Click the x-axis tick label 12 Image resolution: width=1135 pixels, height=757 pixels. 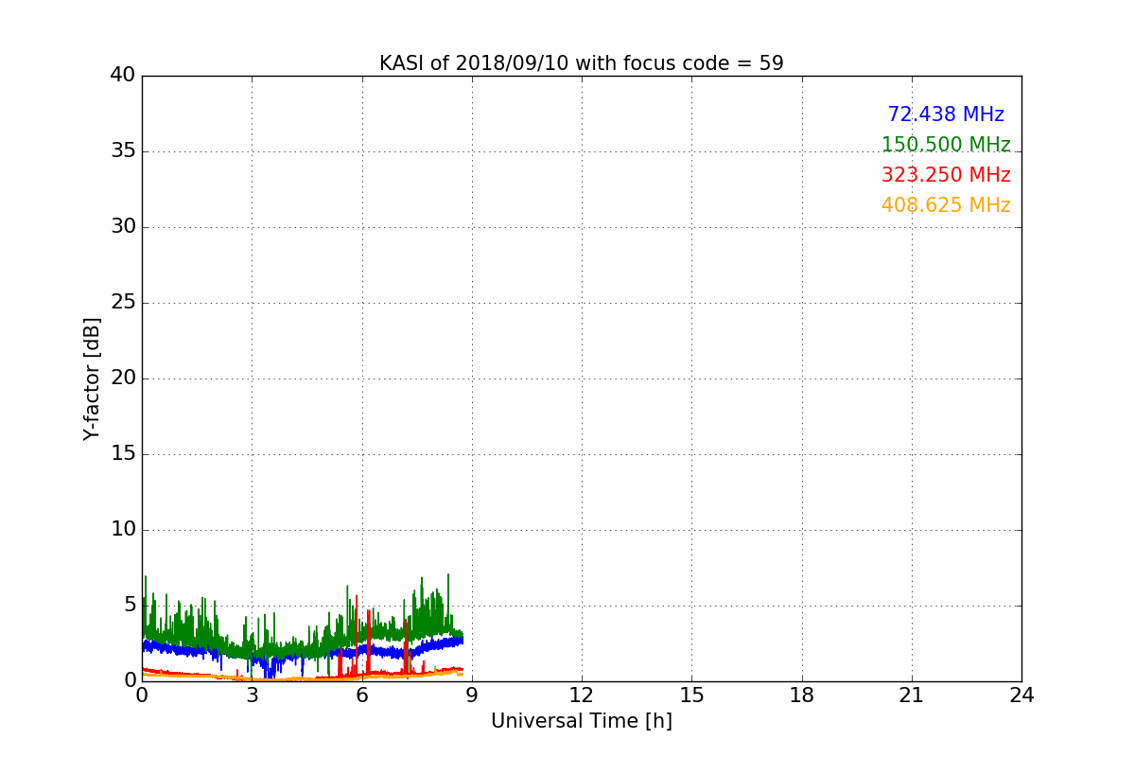coord(582,695)
